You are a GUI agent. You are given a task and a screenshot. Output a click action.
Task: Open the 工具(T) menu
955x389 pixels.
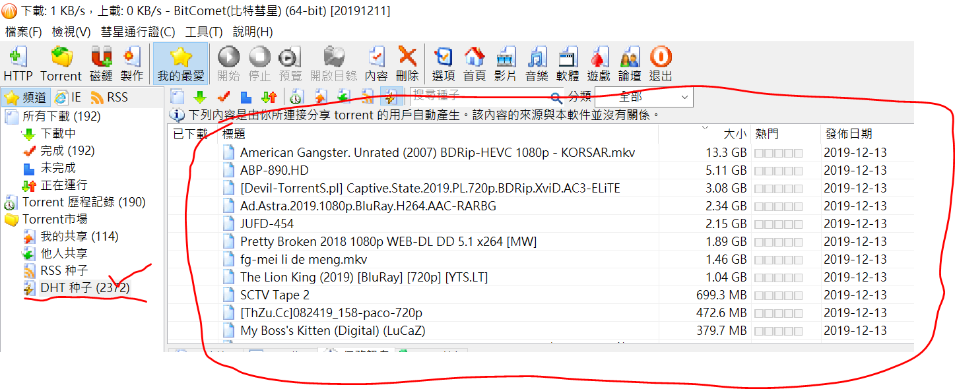click(204, 32)
